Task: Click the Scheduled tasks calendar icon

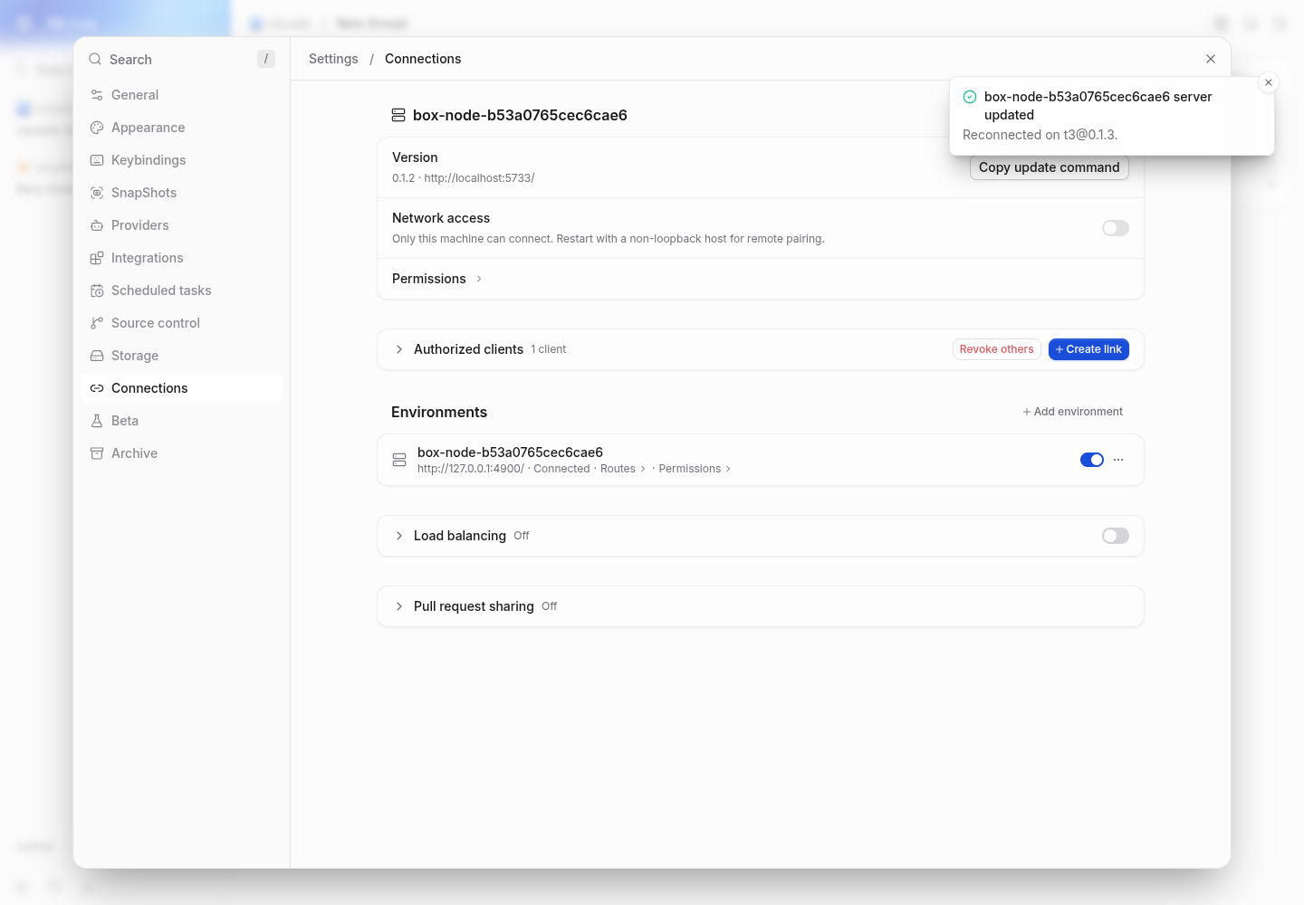Action: tap(97, 291)
